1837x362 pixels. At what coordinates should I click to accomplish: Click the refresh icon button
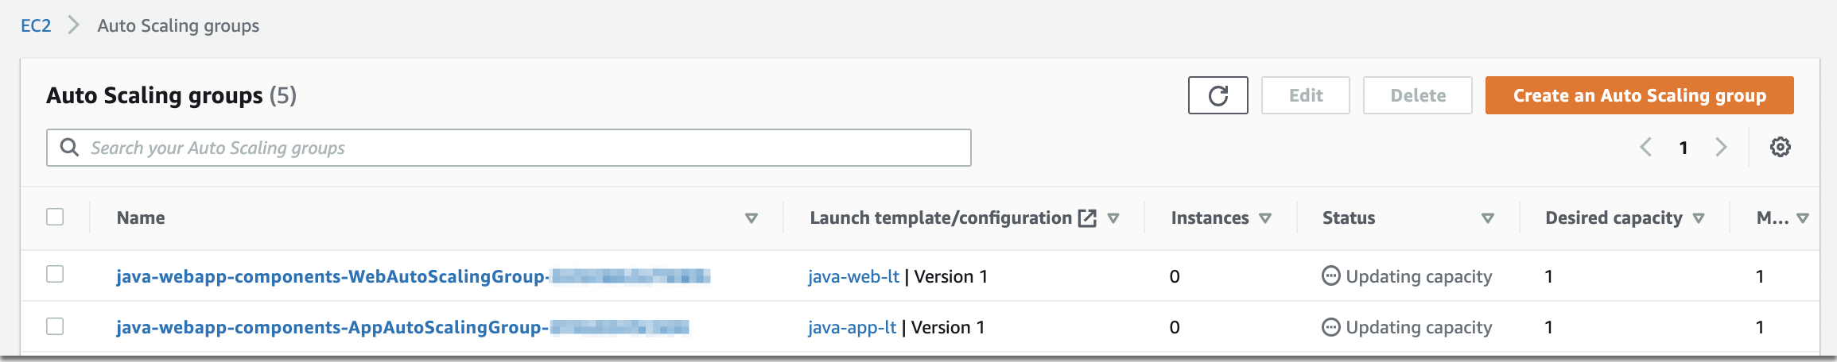pyautogui.click(x=1218, y=96)
